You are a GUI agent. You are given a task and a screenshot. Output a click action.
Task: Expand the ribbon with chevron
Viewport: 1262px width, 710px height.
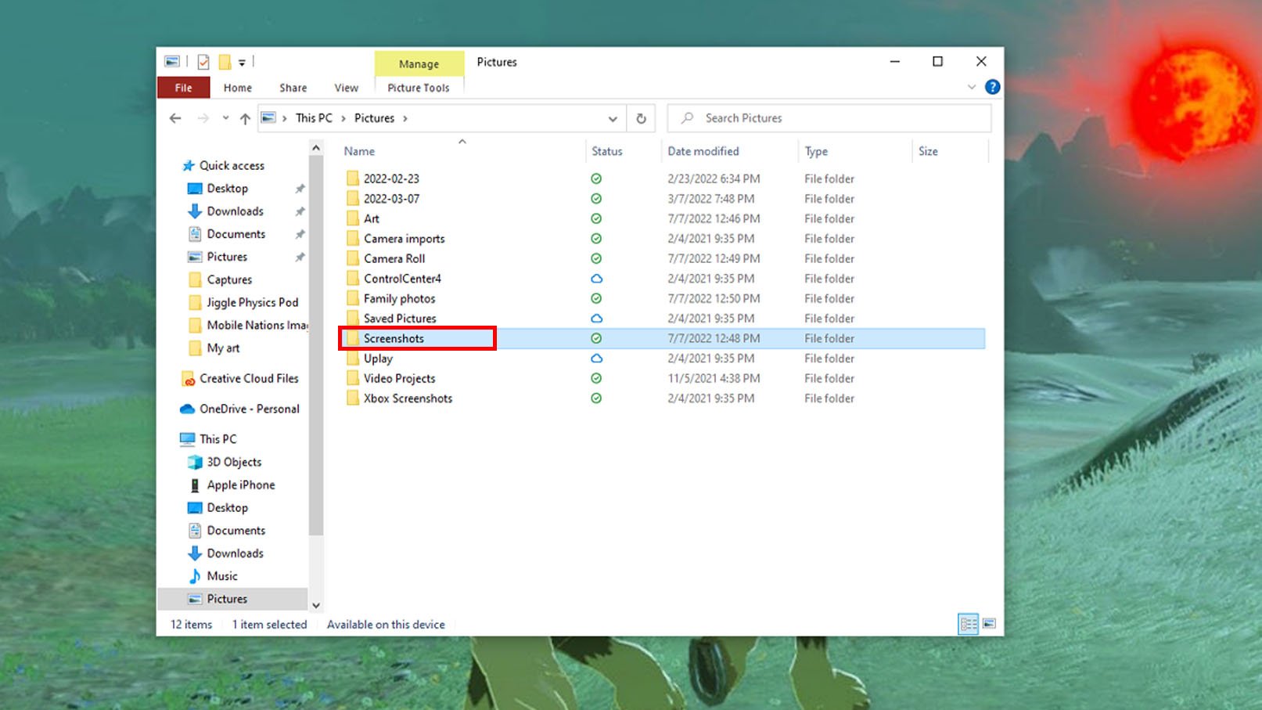pos(972,87)
